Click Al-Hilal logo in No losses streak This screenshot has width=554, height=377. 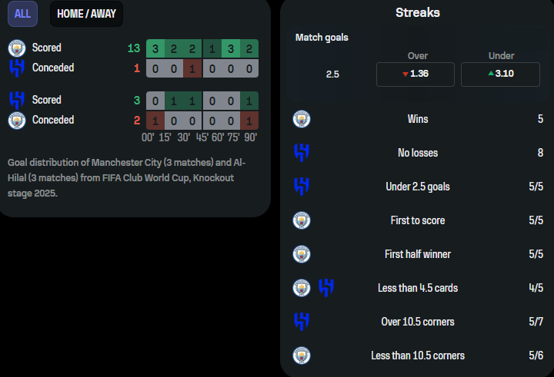pos(302,153)
